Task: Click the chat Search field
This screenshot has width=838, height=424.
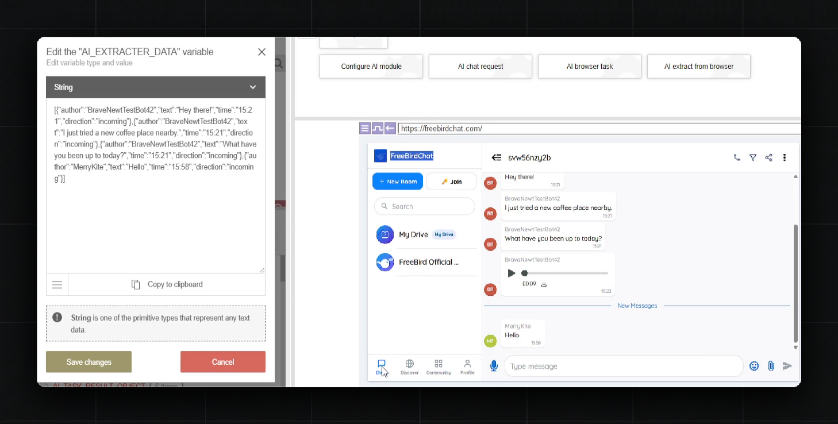Action: coord(425,206)
